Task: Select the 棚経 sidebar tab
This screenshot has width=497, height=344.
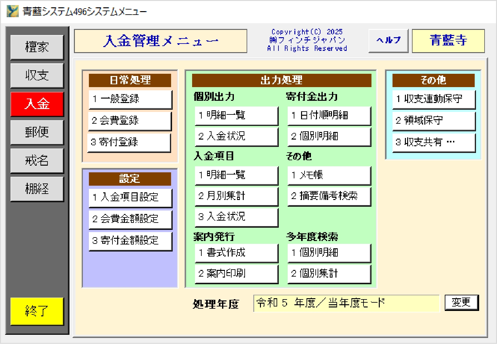Action: [x=37, y=189]
